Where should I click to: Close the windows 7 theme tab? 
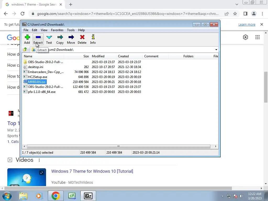(x=61, y=5)
